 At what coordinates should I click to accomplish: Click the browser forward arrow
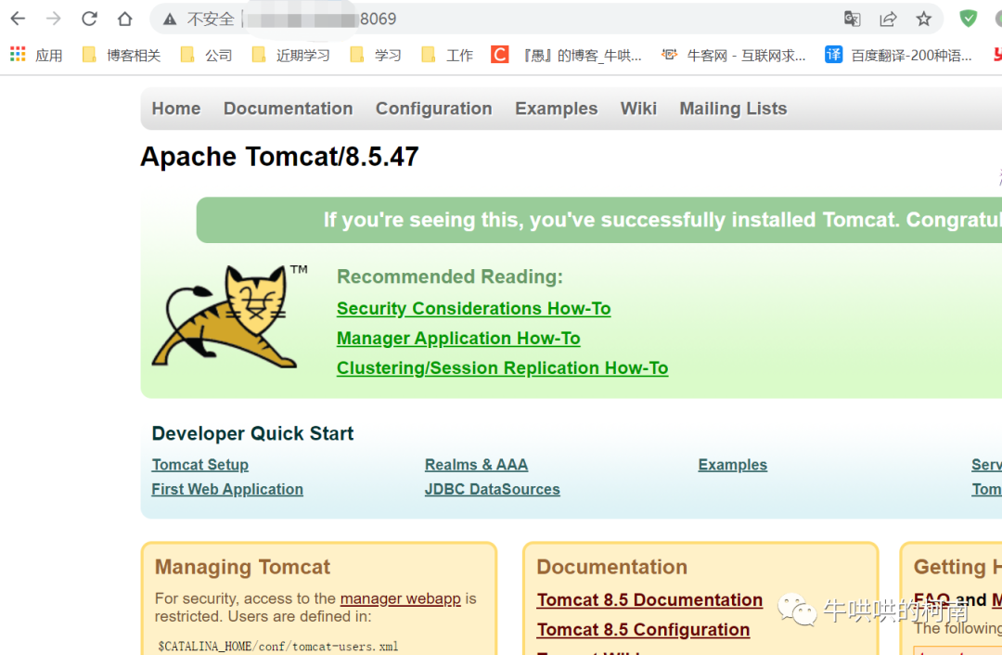[x=54, y=19]
